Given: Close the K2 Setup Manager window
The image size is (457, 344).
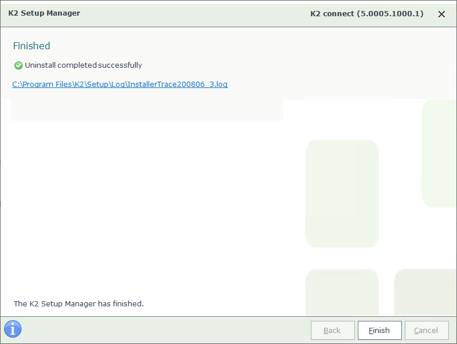Looking at the screenshot, I should pos(441,14).
